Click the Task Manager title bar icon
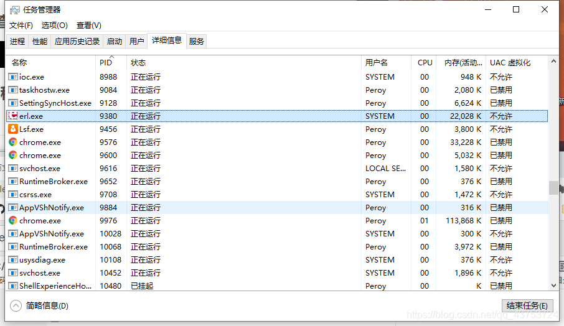The image size is (564, 326). (15, 10)
